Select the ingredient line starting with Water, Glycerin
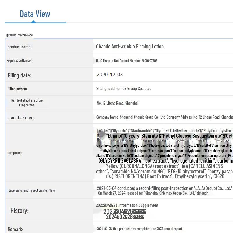The height and width of the screenshot is (233, 233). (165, 131)
